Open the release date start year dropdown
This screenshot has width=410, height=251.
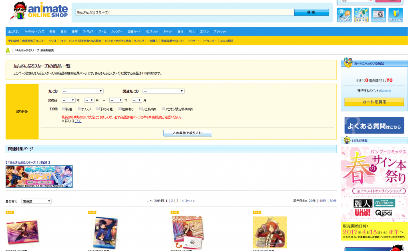(x=68, y=100)
